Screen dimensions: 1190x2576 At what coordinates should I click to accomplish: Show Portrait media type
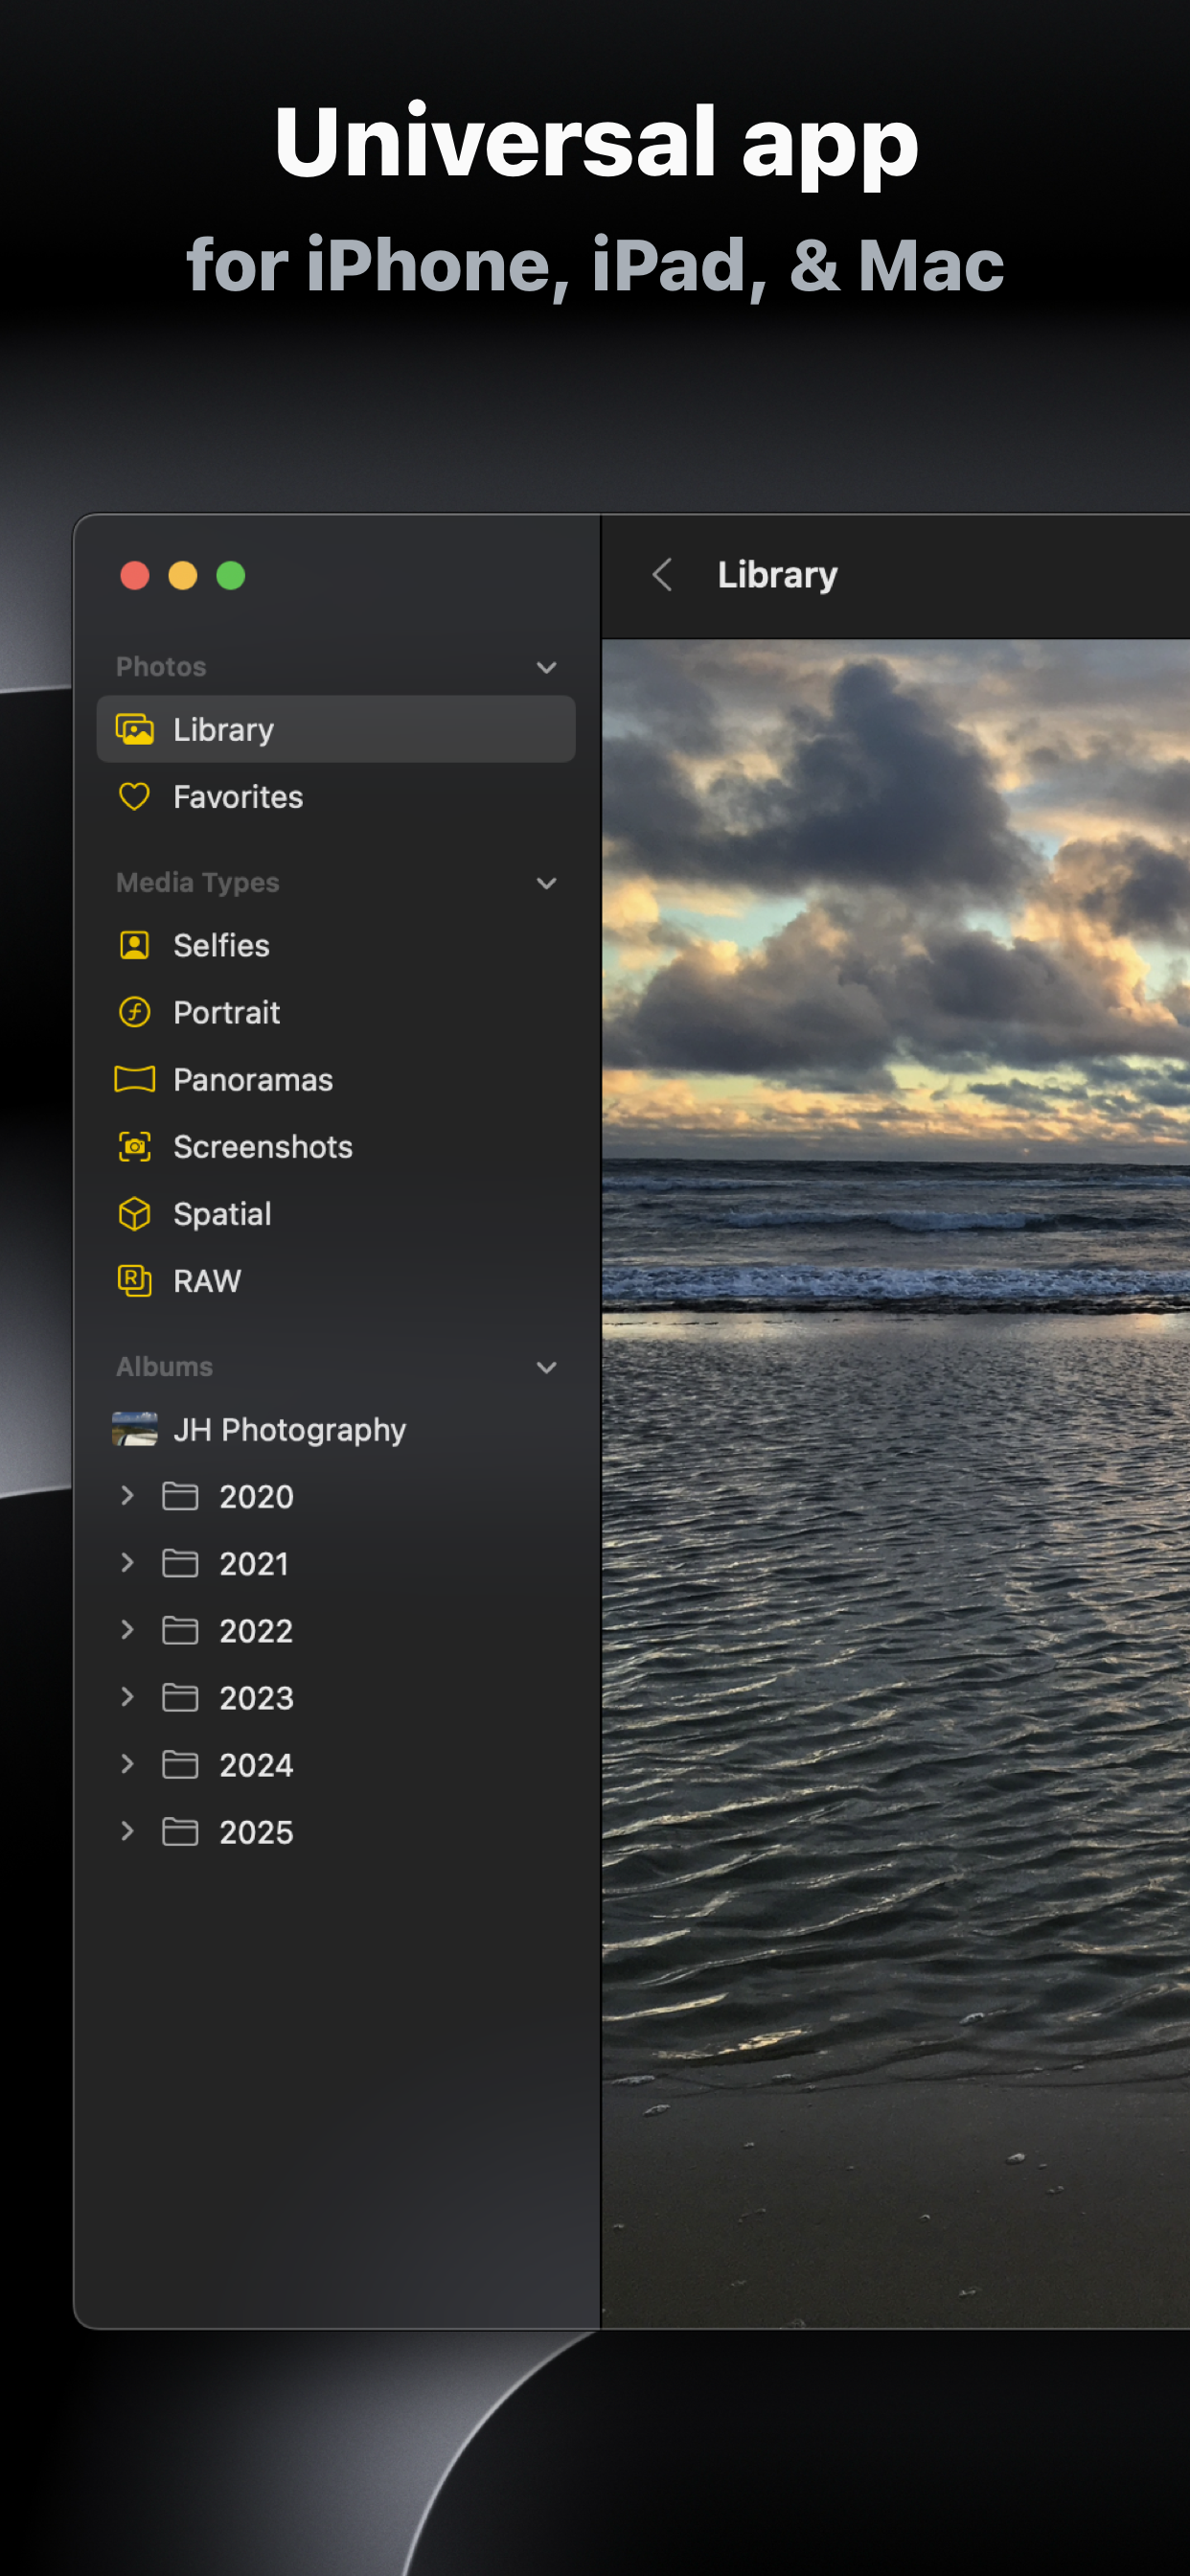[x=336, y=1012]
